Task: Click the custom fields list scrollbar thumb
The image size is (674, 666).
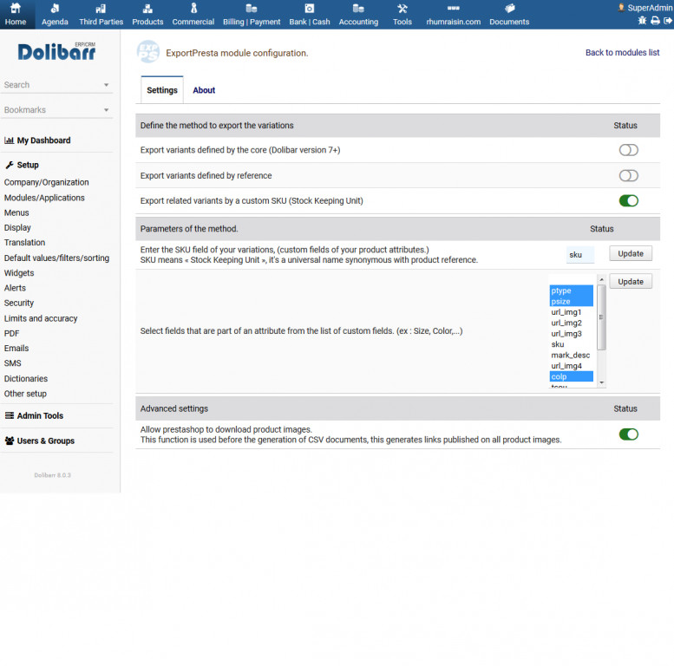Action: (x=602, y=317)
